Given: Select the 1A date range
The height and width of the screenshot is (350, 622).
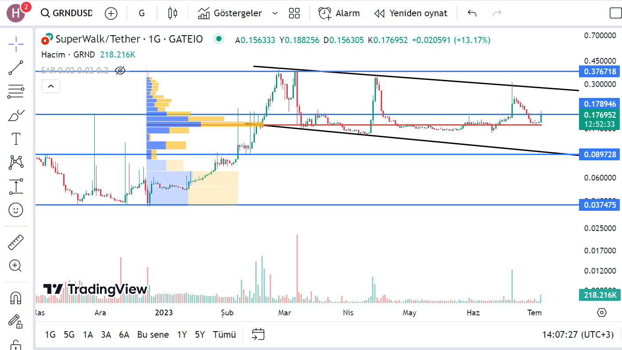Looking at the screenshot, I should 88,335.
